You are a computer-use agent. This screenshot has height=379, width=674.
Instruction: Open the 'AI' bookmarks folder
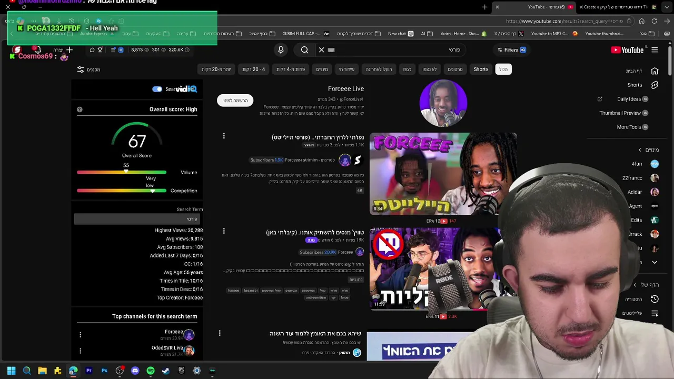pyautogui.click(x=427, y=34)
